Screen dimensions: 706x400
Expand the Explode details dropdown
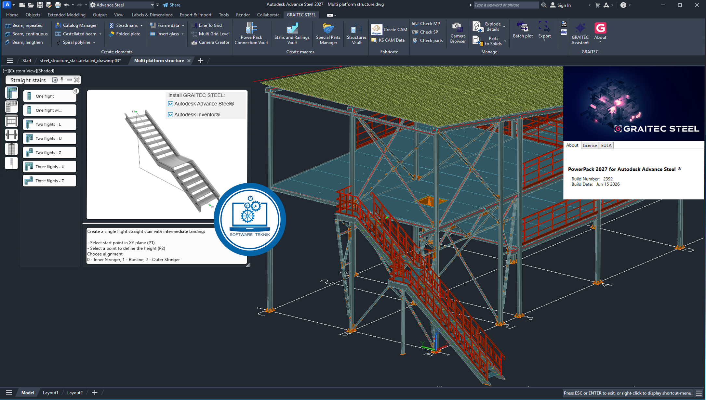504,27
